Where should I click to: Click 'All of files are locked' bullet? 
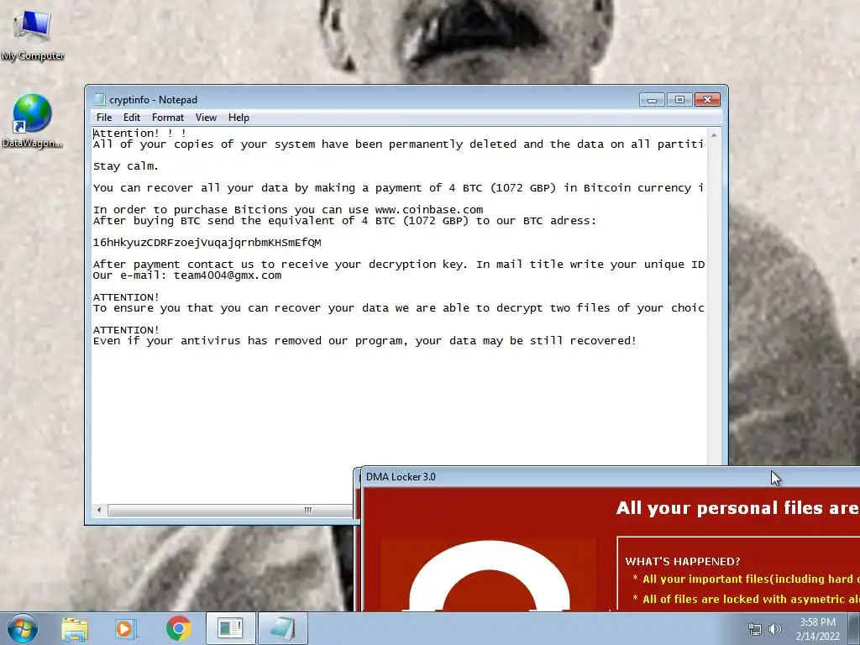coord(746,600)
